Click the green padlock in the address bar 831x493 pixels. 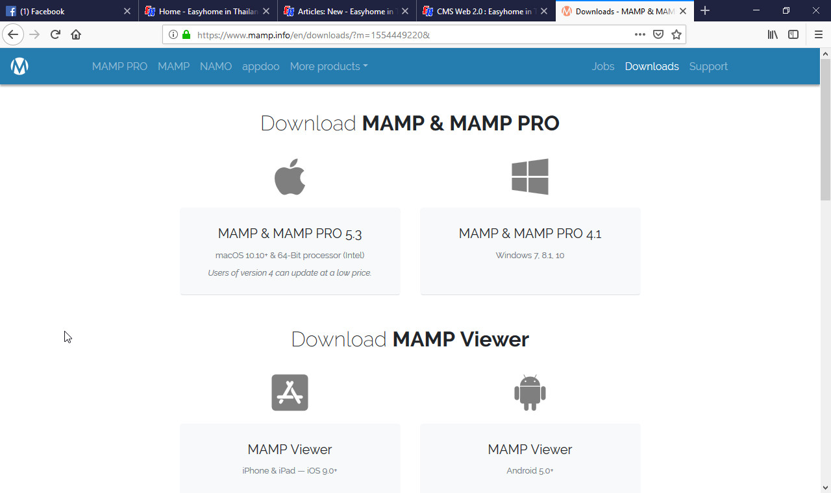click(x=188, y=34)
